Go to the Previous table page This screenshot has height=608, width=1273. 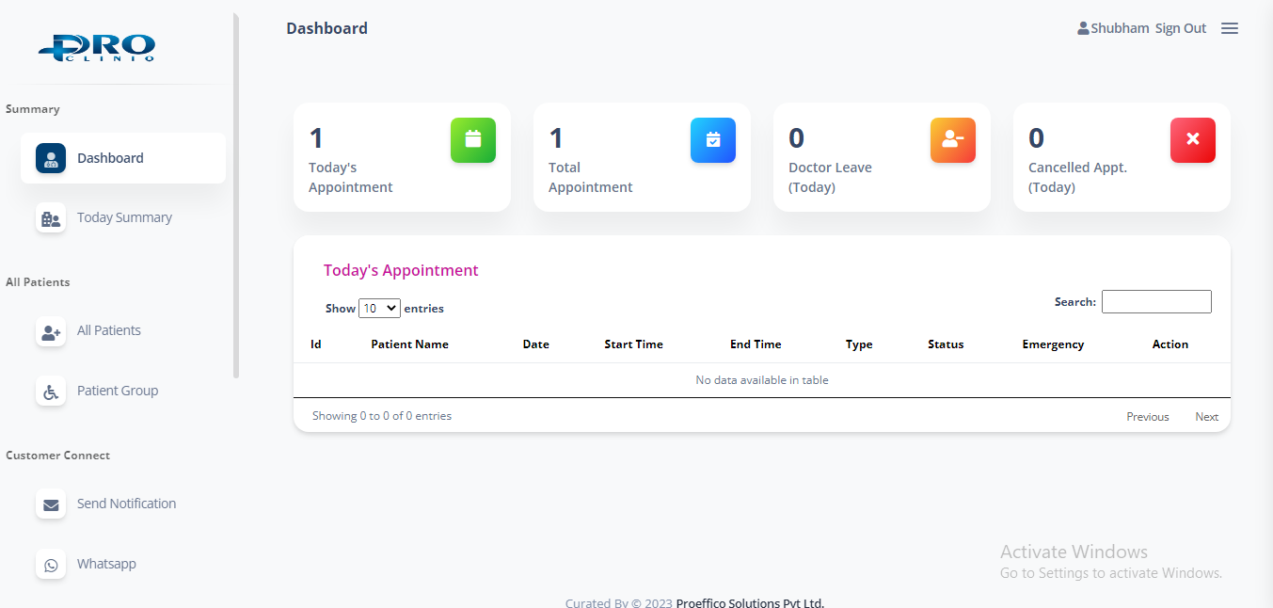pos(1147,416)
